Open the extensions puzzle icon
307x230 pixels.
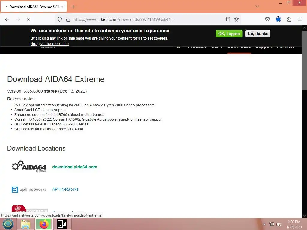289,19
